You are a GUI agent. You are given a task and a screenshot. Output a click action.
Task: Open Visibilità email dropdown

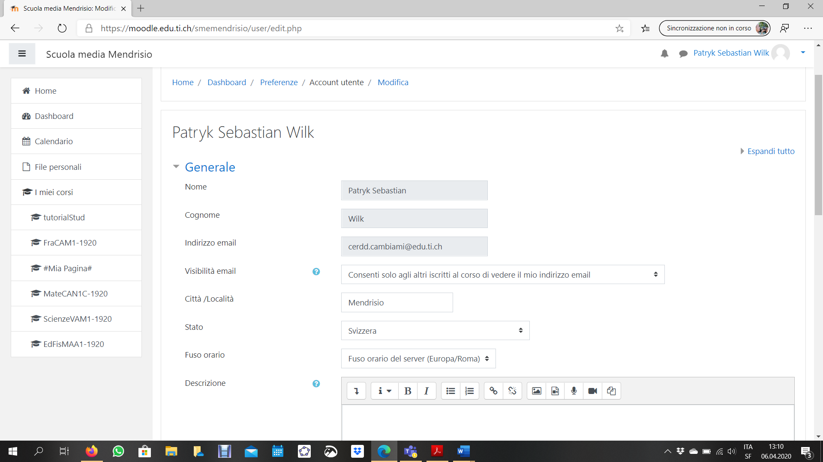point(502,275)
